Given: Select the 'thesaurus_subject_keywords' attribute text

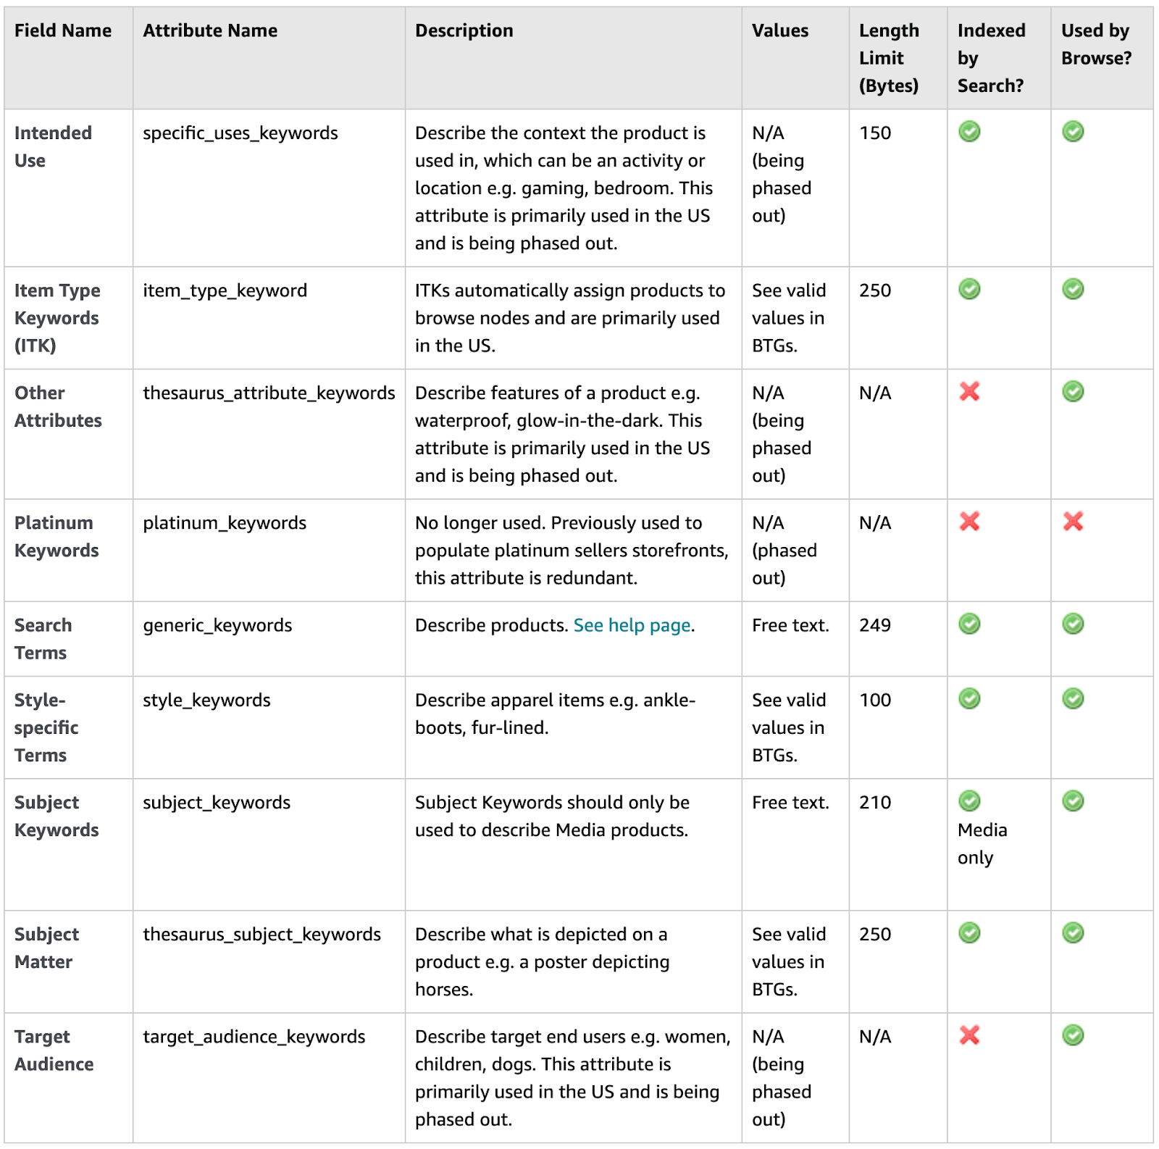Looking at the screenshot, I should (261, 935).
